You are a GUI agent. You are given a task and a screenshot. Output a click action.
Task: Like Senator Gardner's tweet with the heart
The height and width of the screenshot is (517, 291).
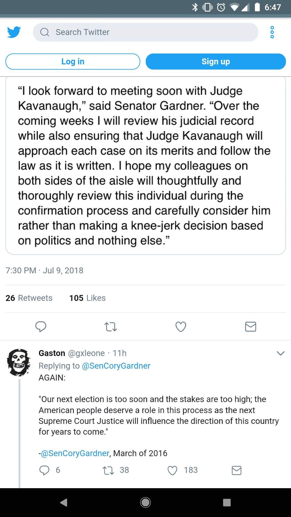(x=181, y=327)
